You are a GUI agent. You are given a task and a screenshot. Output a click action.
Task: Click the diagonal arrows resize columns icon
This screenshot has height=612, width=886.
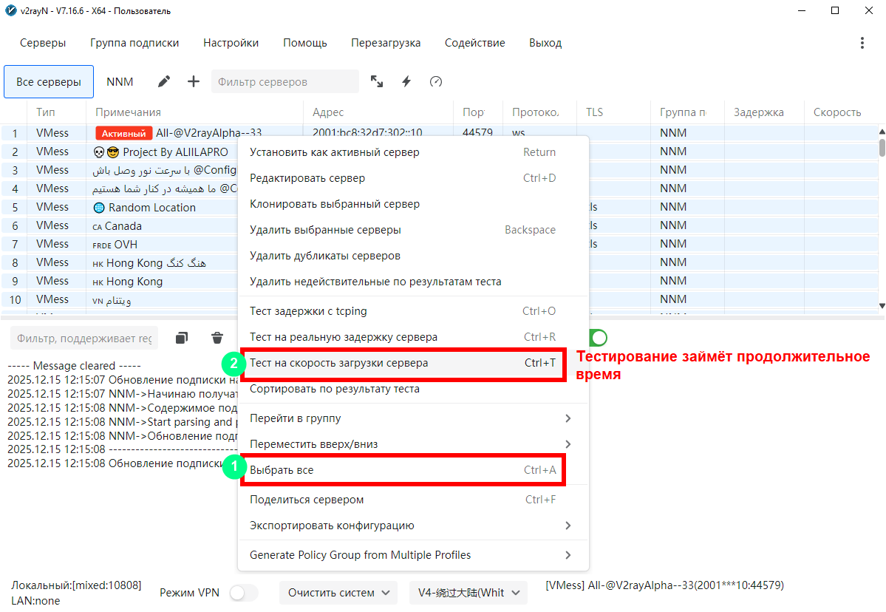coord(377,81)
